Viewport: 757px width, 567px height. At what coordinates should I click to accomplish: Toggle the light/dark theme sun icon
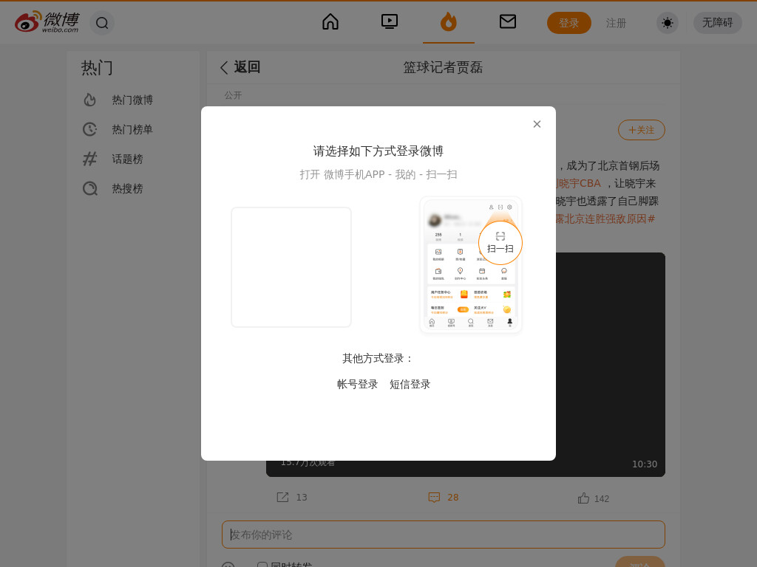668,23
